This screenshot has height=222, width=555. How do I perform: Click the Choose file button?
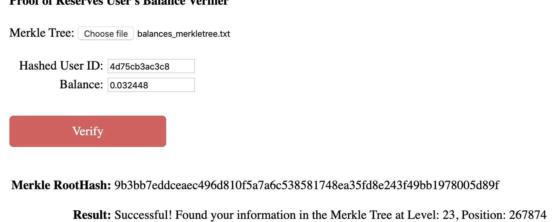tap(106, 34)
